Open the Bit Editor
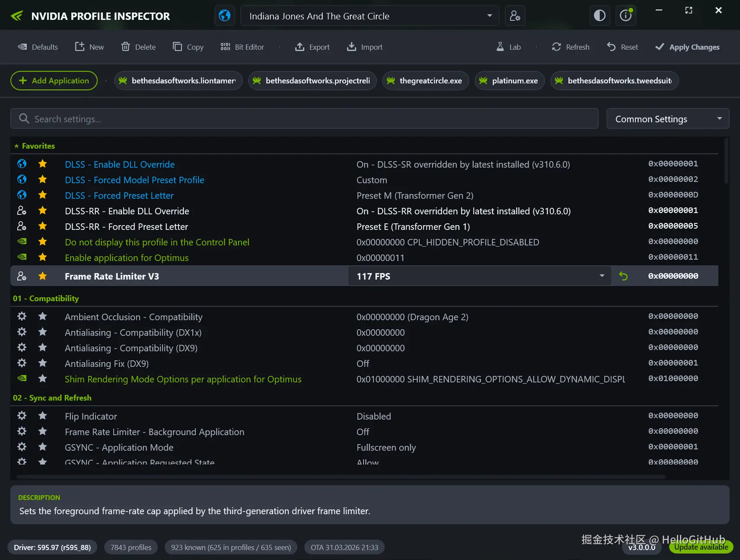Viewport: 740px width, 560px height. pos(242,47)
